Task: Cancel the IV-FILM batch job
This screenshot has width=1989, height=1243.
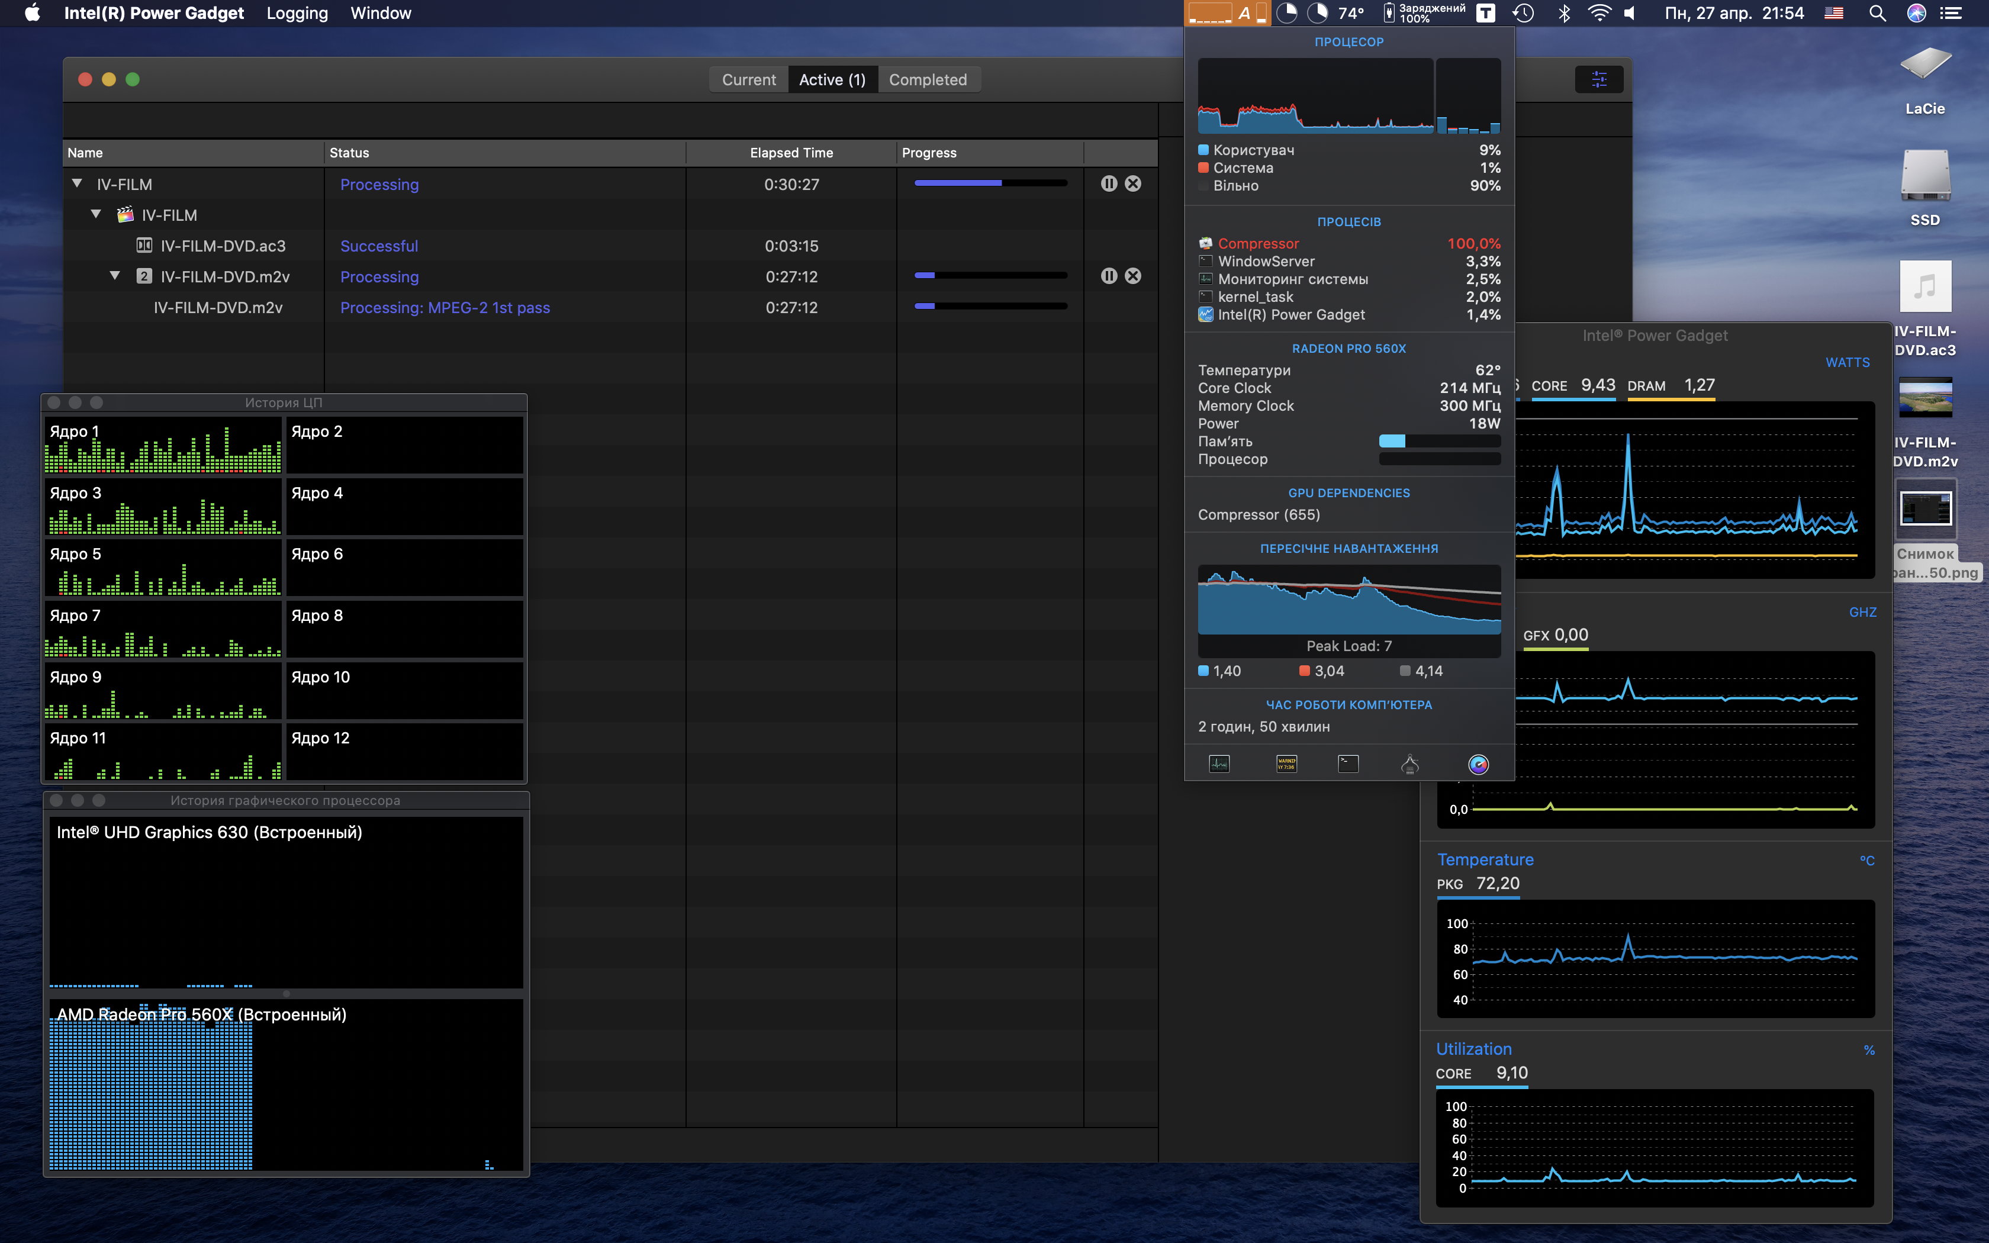Action: tap(1132, 183)
